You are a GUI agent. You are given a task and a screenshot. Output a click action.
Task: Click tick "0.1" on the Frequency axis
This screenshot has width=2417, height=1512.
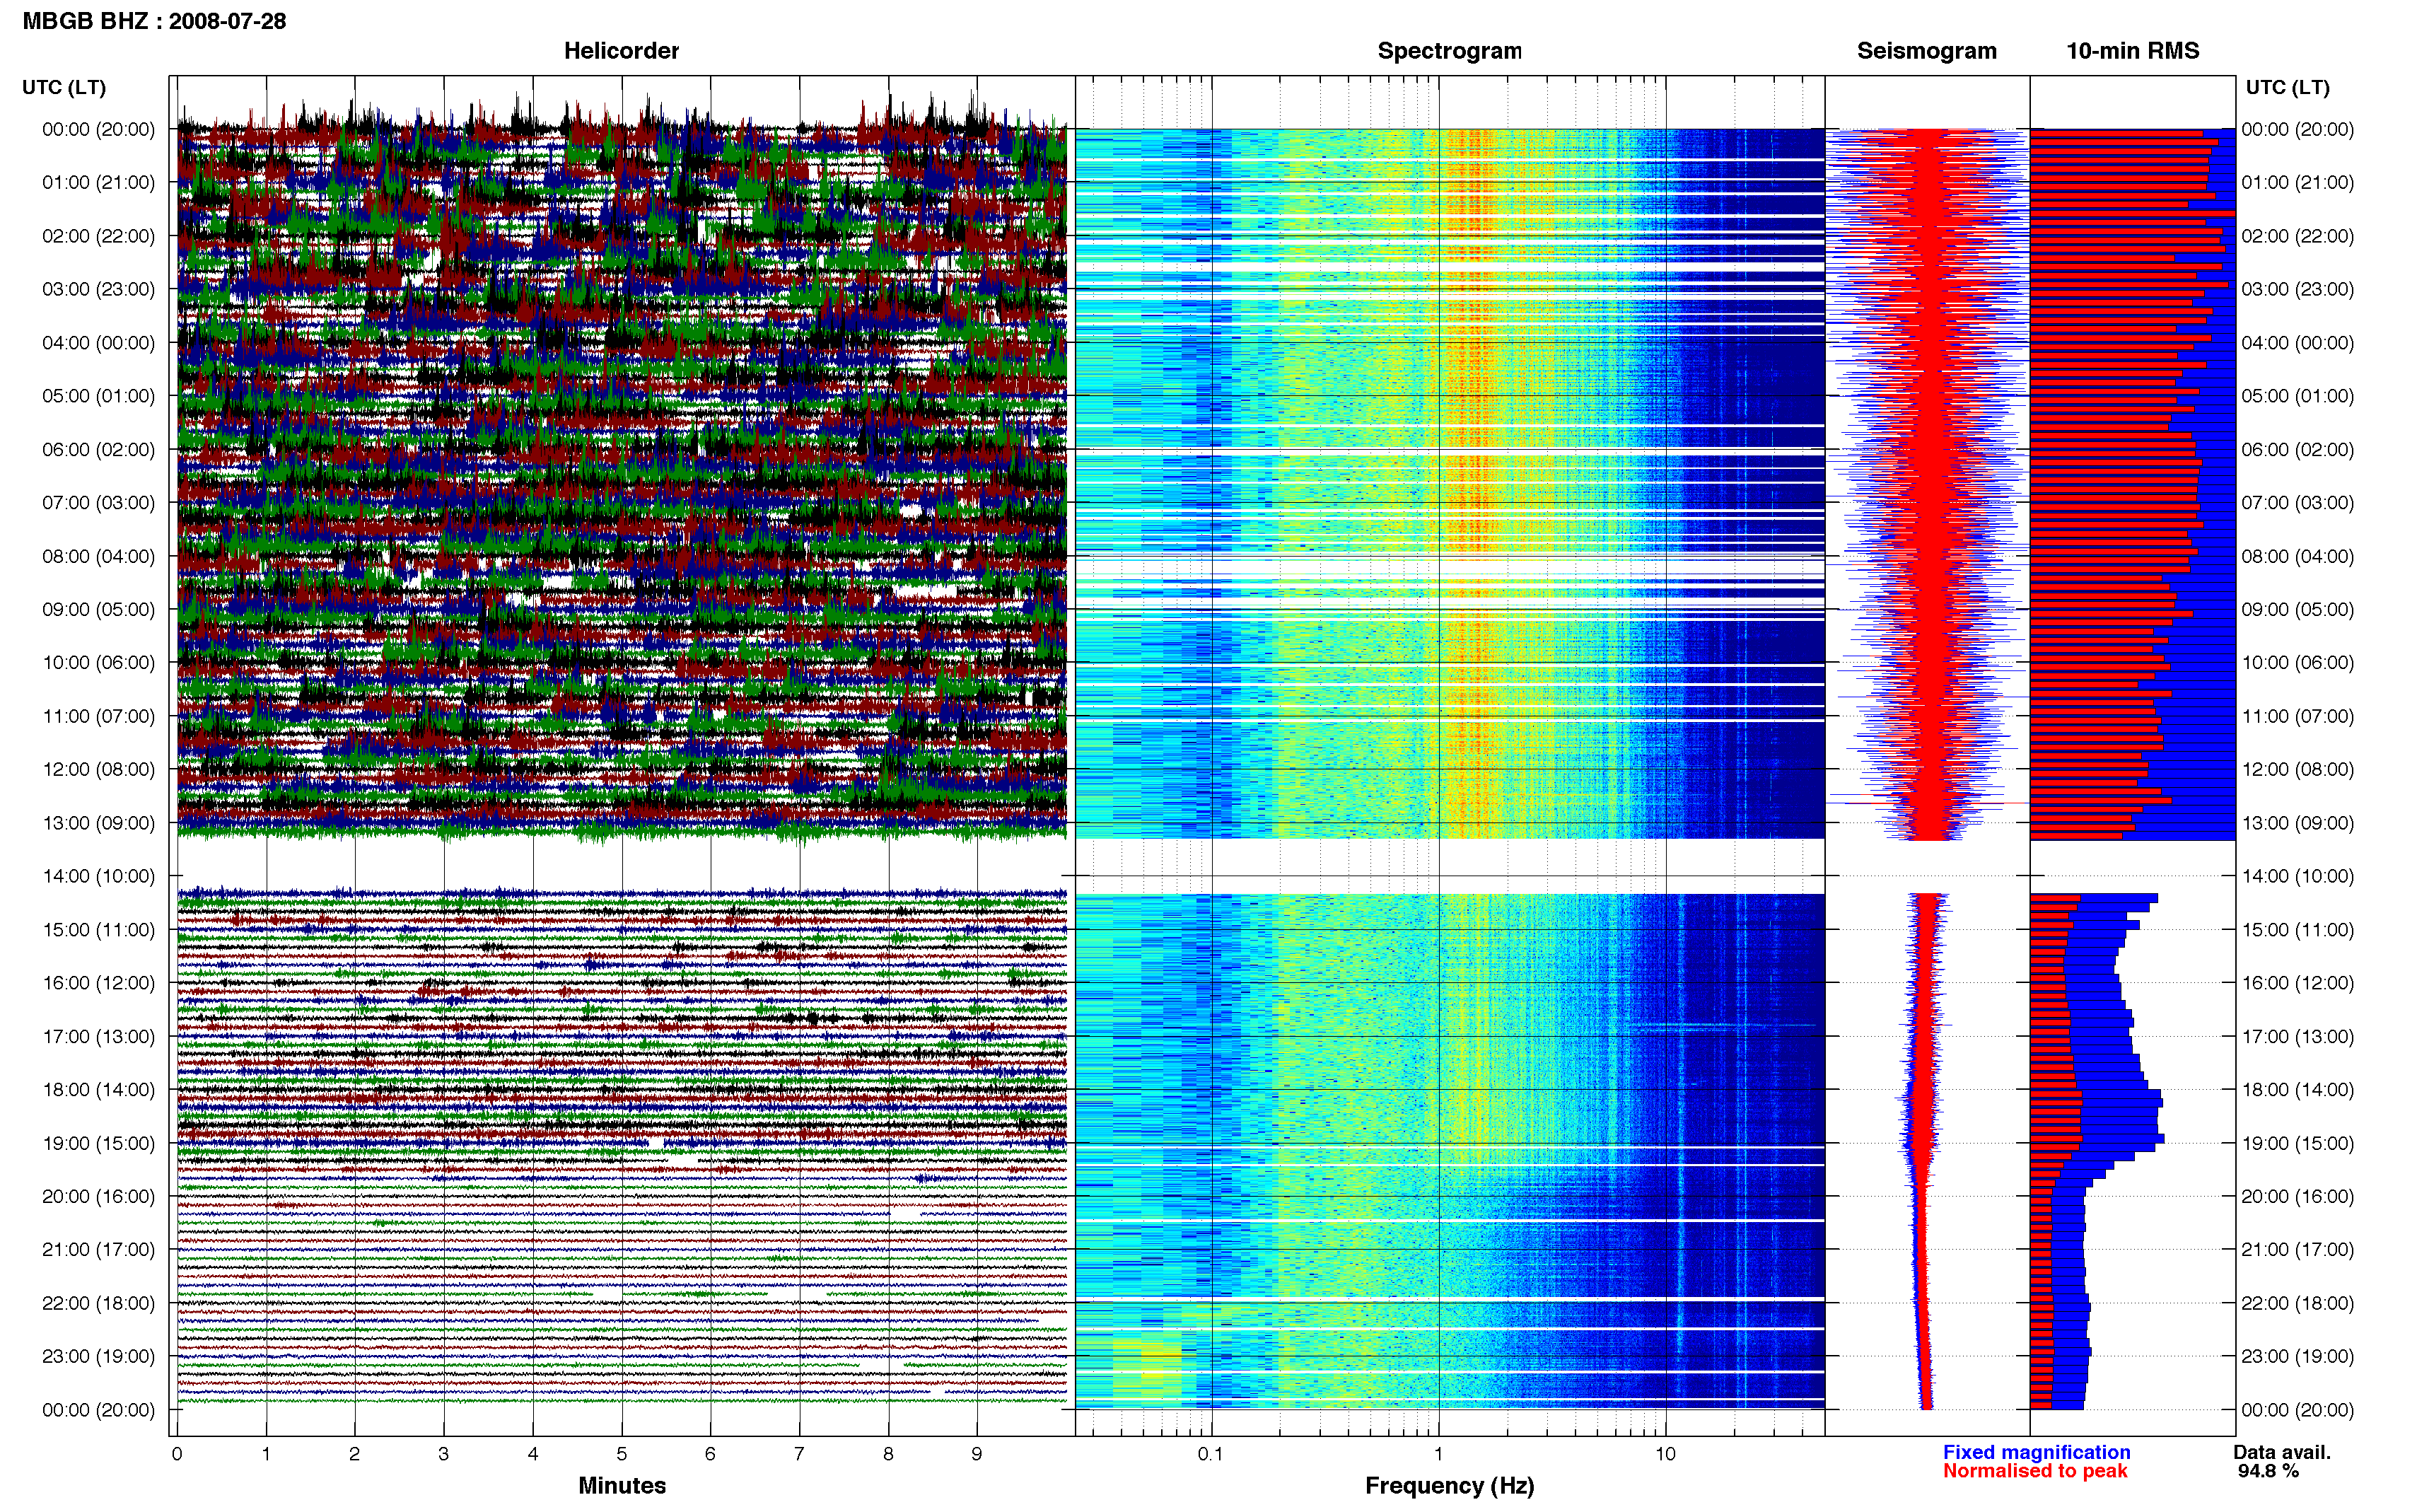[1211, 1455]
